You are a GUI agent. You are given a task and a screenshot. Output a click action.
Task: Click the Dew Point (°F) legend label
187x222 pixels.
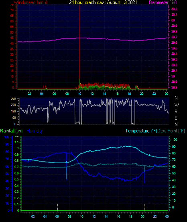click(171, 131)
